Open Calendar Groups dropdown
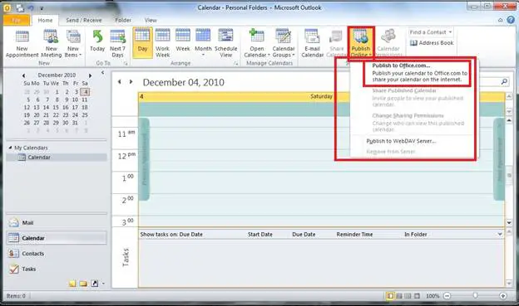Viewport: 519px width, 306px height. click(x=284, y=43)
